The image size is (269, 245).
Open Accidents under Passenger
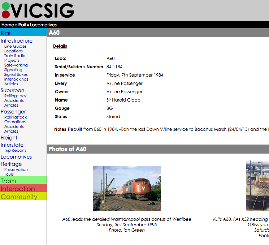(x=14, y=126)
